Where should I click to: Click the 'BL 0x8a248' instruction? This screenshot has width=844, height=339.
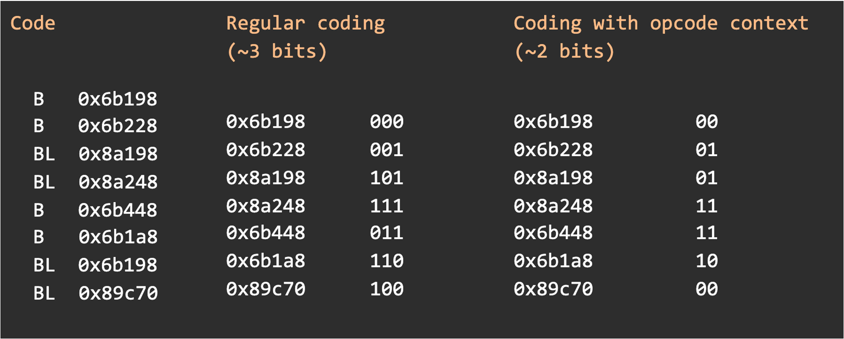click(x=95, y=182)
